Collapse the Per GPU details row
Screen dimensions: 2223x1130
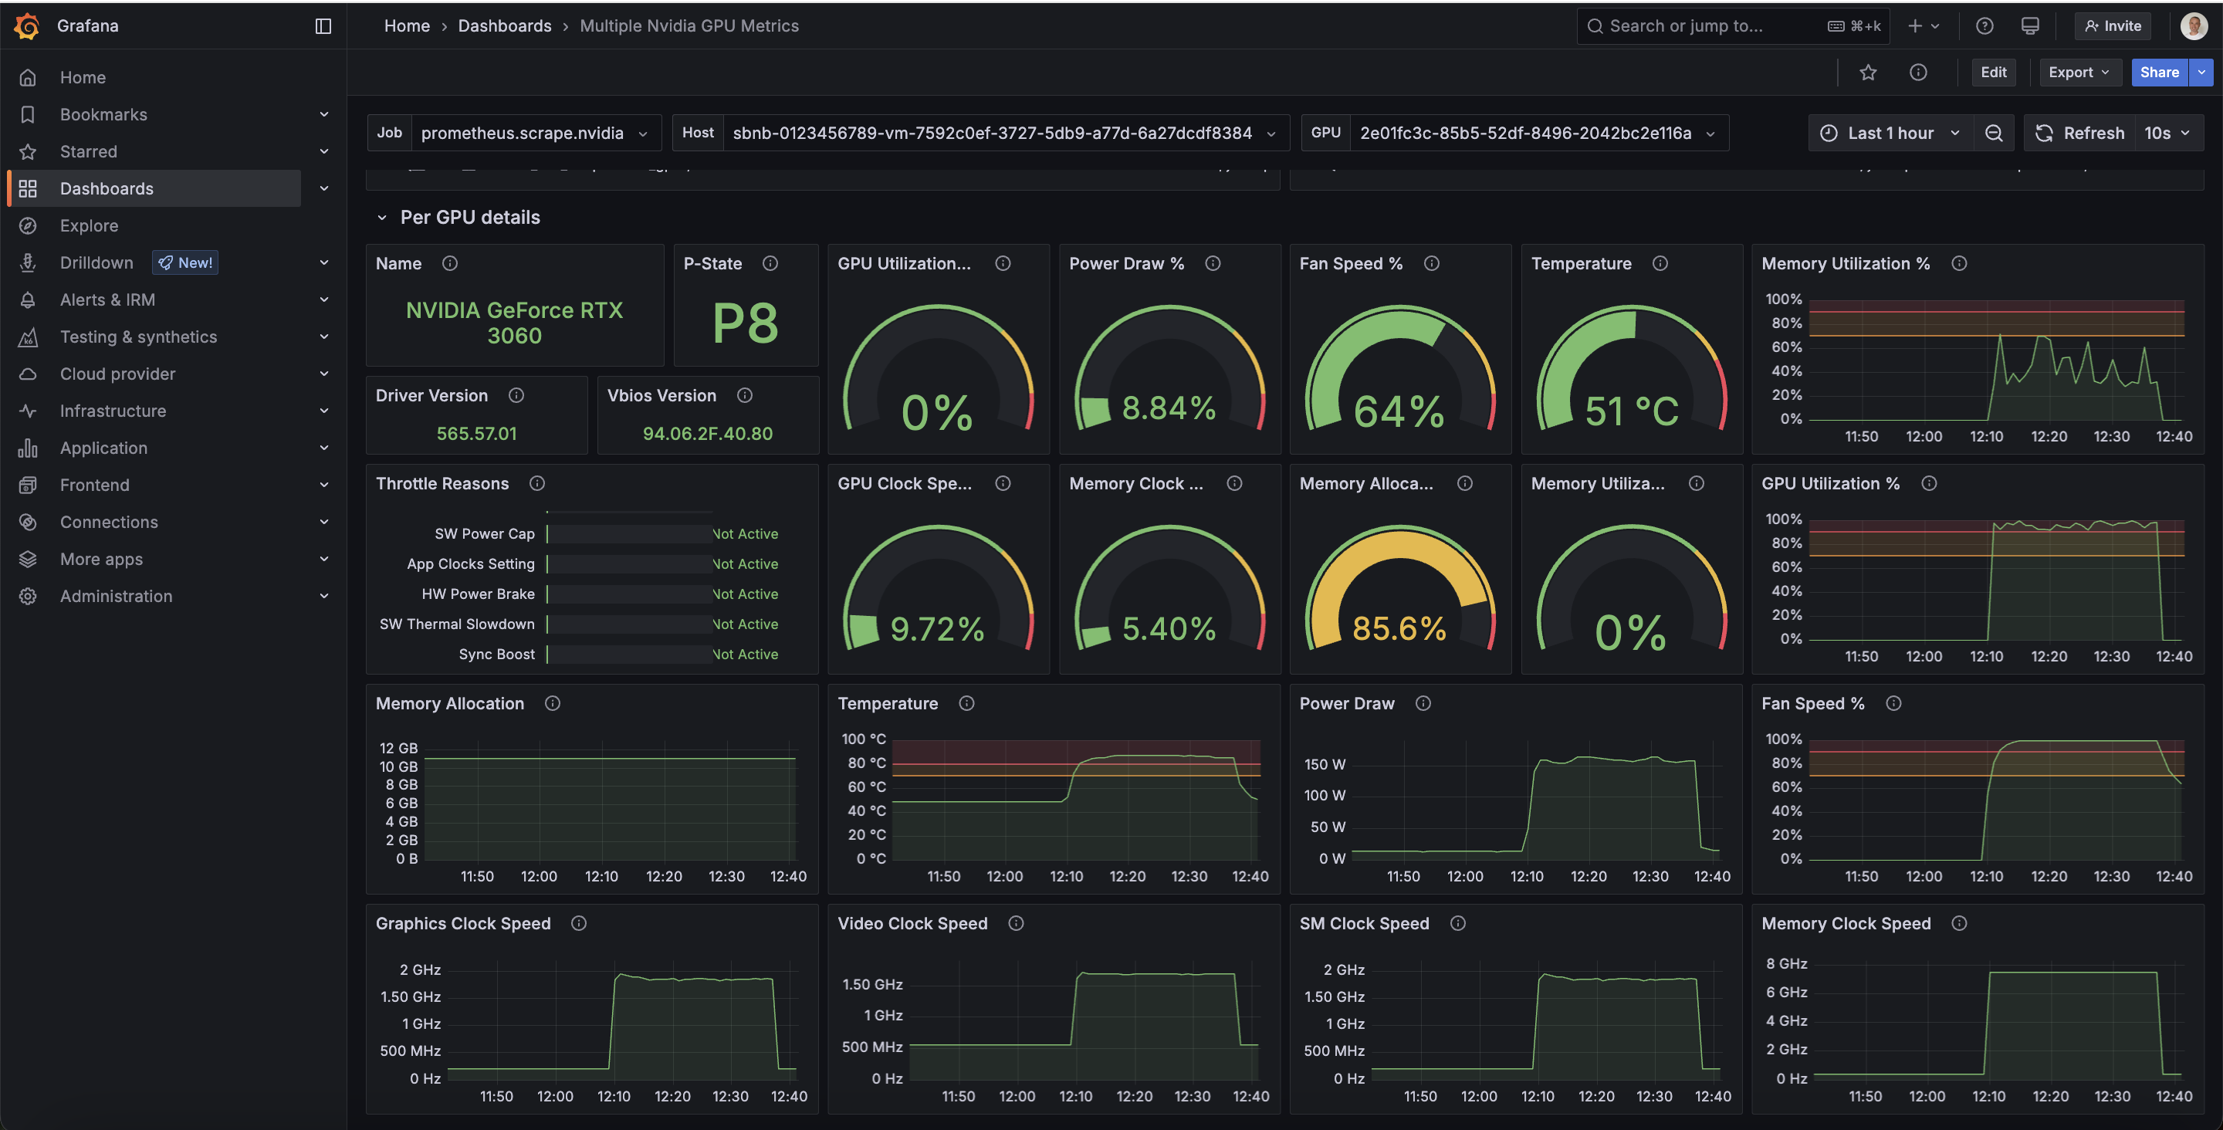pyautogui.click(x=381, y=218)
